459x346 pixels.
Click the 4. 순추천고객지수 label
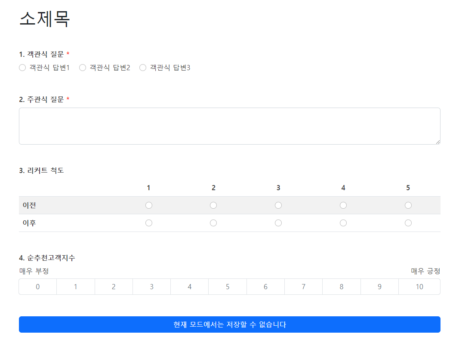pyautogui.click(x=47, y=258)
